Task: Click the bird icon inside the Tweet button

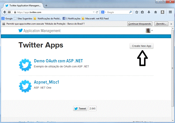Action: click(x=76, y=109)
